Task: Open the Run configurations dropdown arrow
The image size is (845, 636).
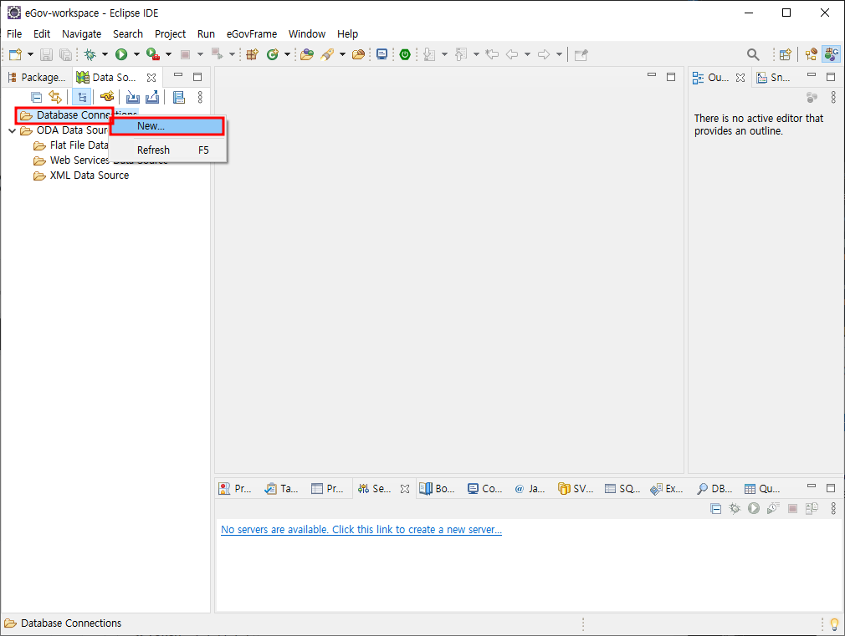Action: point(136,54)
